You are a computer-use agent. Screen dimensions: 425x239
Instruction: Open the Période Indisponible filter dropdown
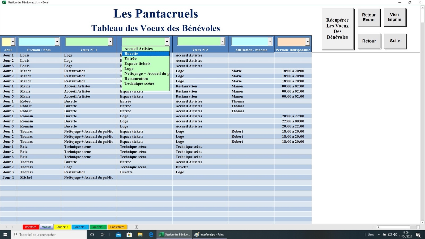307,42
